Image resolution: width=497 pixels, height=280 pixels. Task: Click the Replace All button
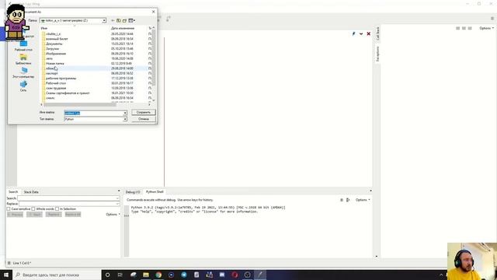73,215
